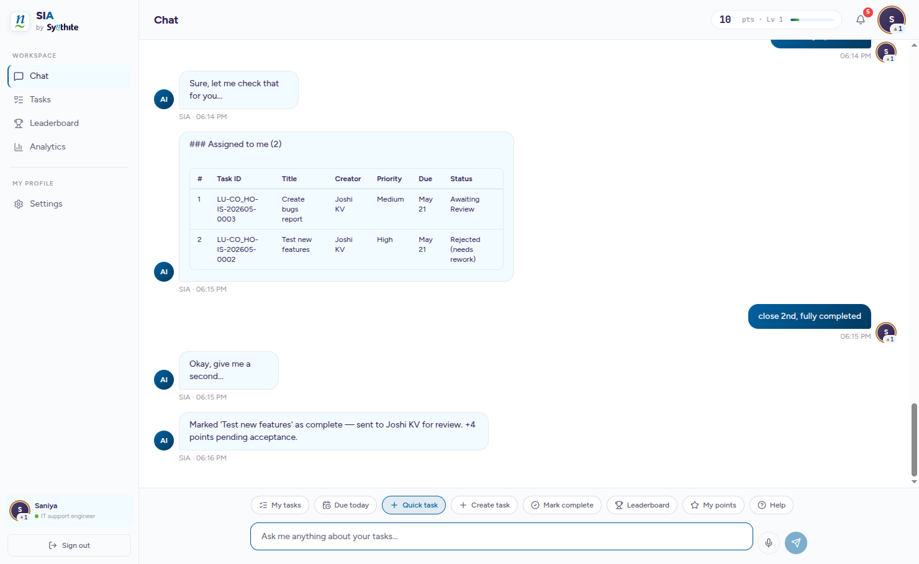Click AI avatar beside 'Sure, let me check' message
The image size is (919, 564).
164,99
